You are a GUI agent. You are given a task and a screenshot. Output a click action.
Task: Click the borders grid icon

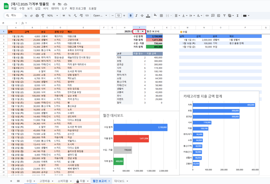tap(161, 16)
